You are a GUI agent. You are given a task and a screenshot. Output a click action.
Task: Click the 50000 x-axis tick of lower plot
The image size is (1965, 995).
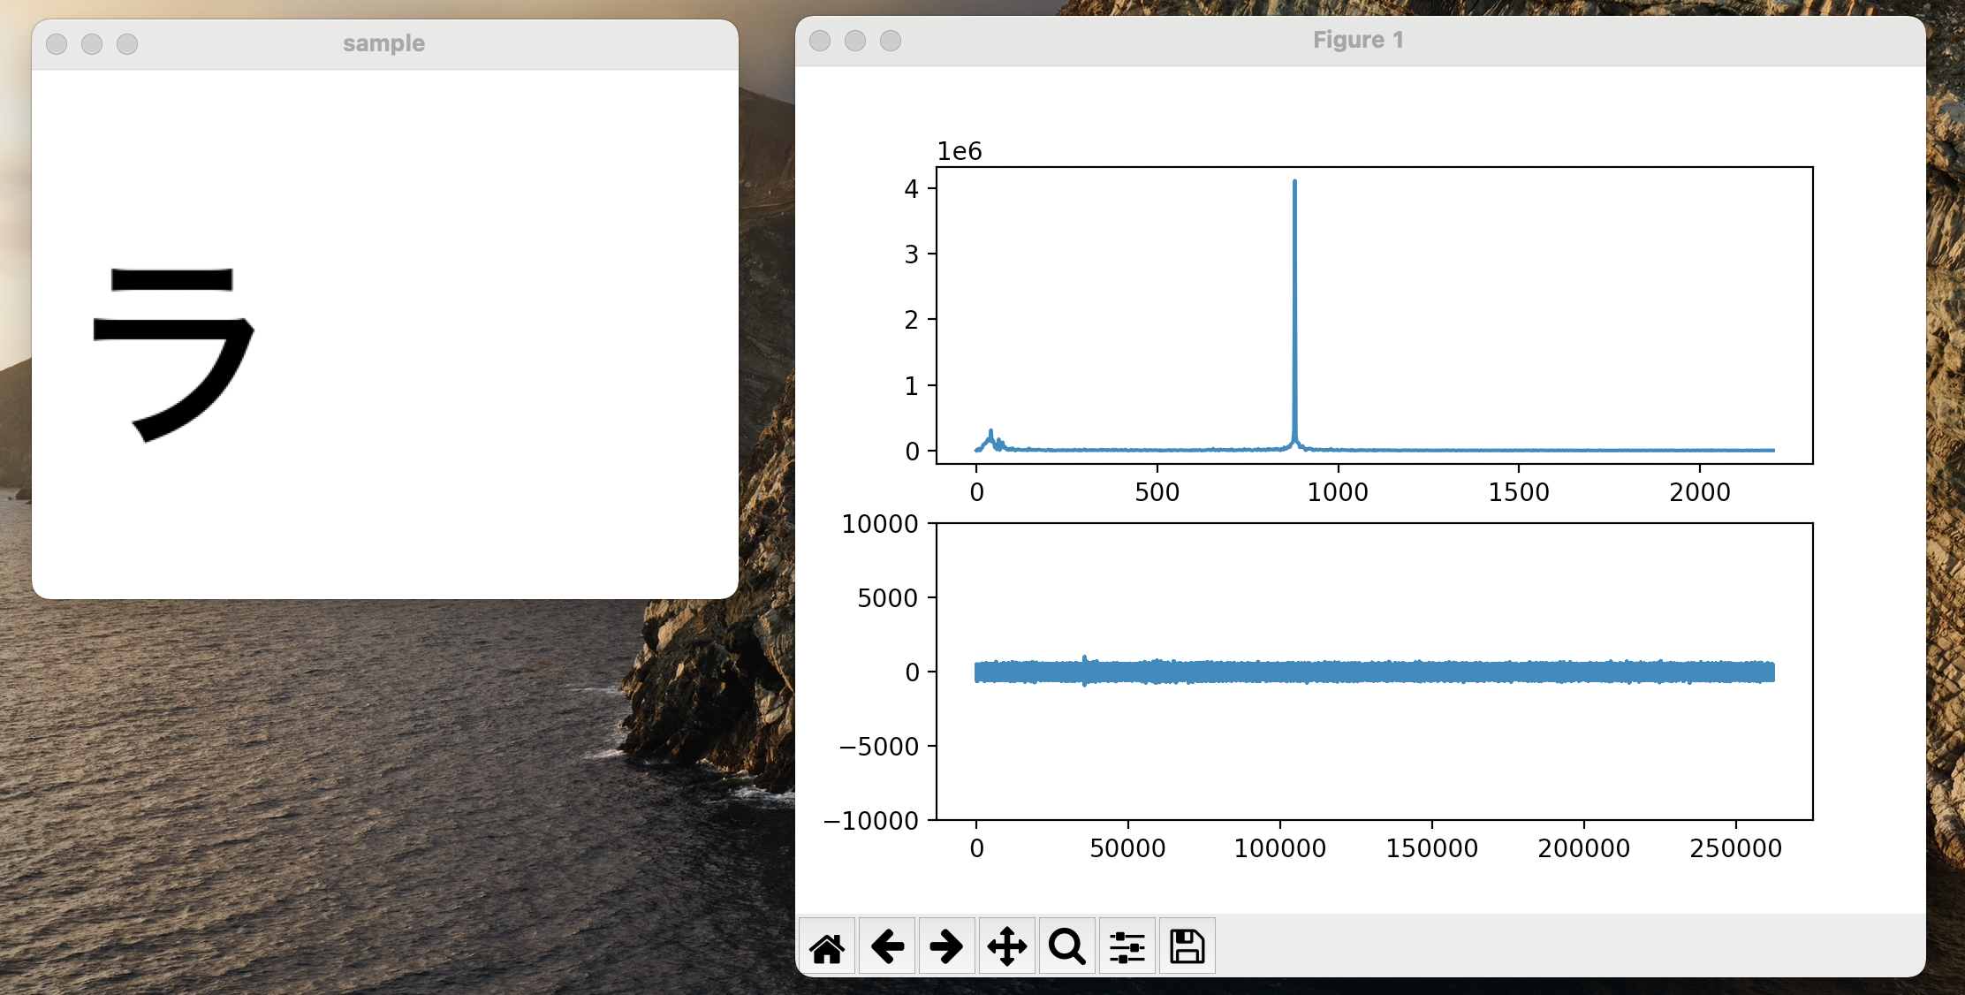(1127, 848)
